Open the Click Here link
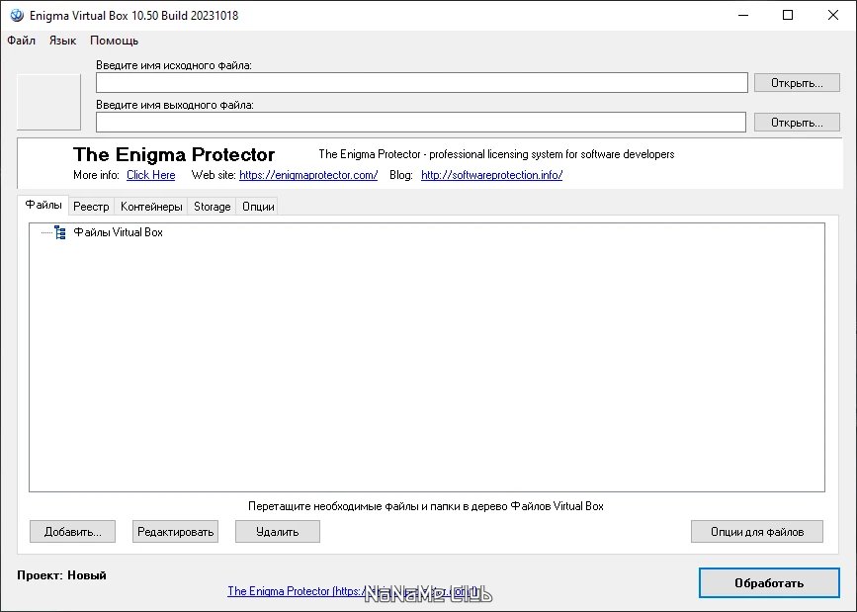 (x=151, y=175)
